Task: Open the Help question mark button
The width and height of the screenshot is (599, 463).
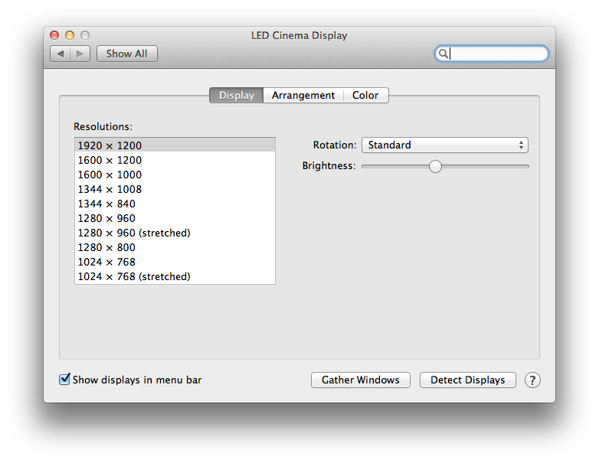Action: (532, 380)
